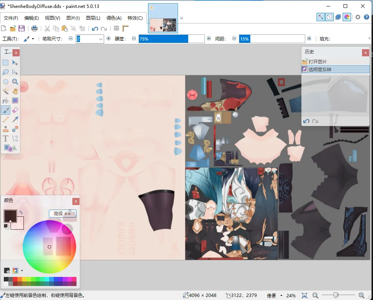Select the Recolor tool
Viewport: 373px width, 300px height.
(x=15, y=129)
